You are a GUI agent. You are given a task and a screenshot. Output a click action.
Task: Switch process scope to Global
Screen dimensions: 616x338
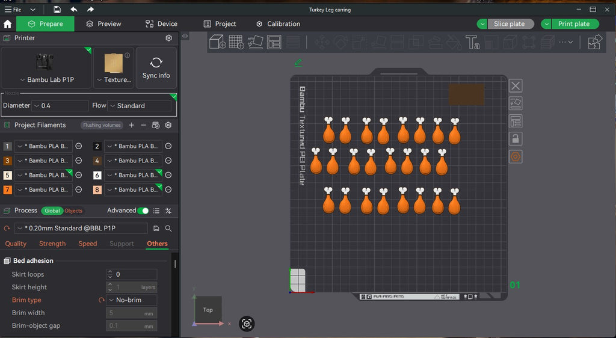pyautogui.click(x=52, y=211)
